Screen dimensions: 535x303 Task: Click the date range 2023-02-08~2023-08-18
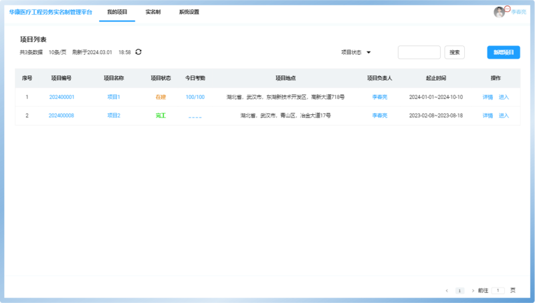pyautogui.click(x=436, y=115)
